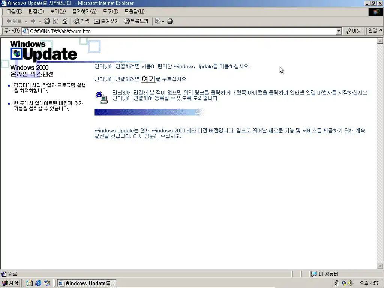Click the 이동 go button
The height and width of the screenshot is (288, 384).
354,31
